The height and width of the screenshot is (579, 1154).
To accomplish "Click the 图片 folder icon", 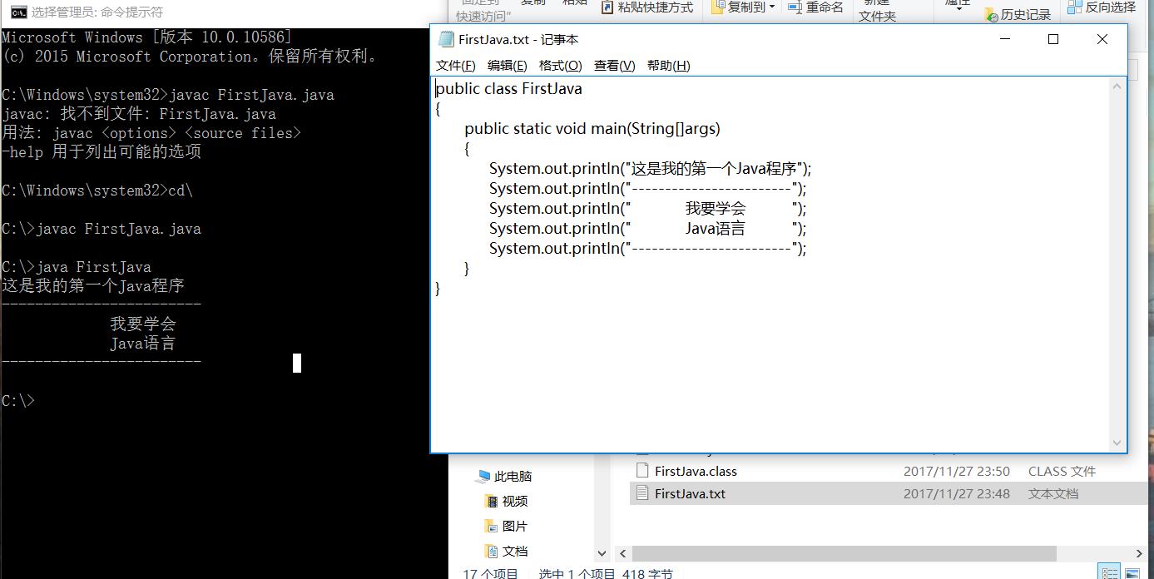I will click(x=491, y=527).
